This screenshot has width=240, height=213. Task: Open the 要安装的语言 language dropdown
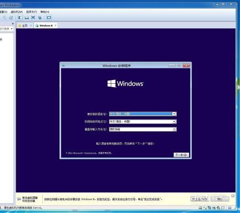(x=143, y=114)
